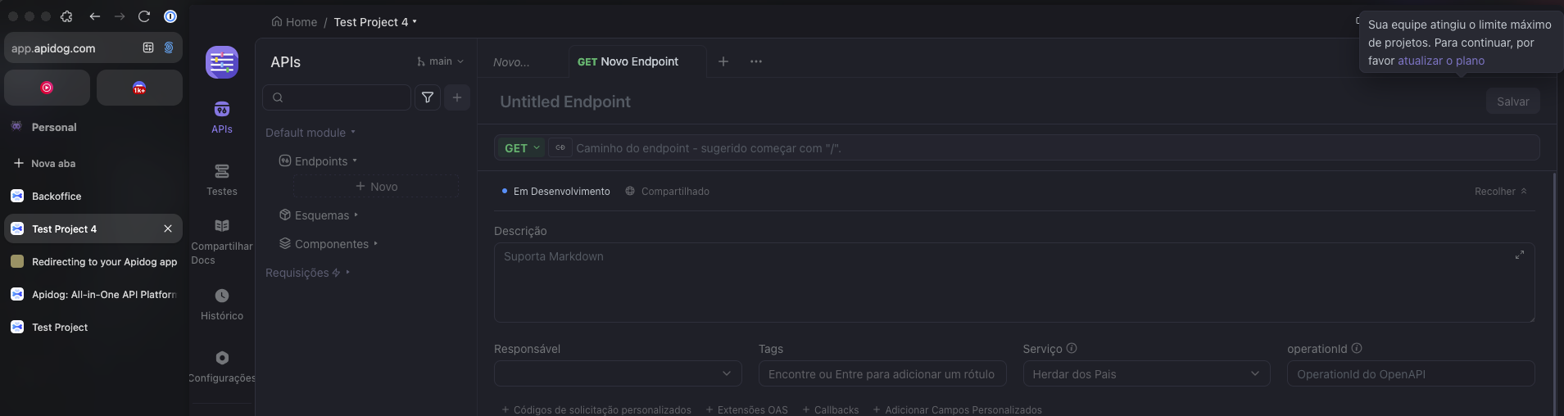Viewport: 1564px width, 416px height.
Task: Open the GET method dropdown
Action: tap(522, 148)
